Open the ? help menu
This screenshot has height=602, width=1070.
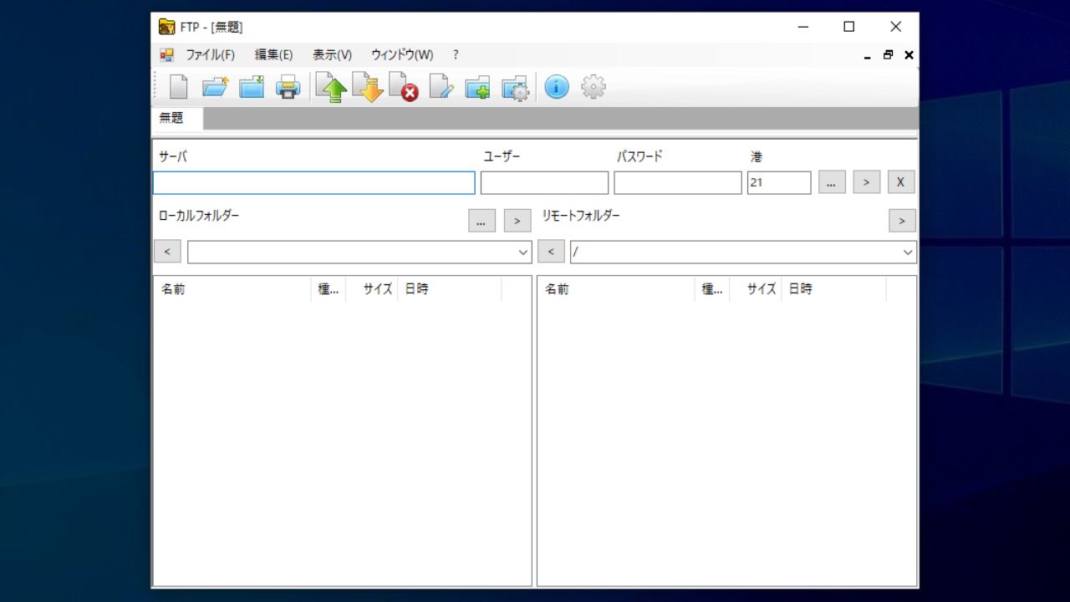tap(456, 54)
